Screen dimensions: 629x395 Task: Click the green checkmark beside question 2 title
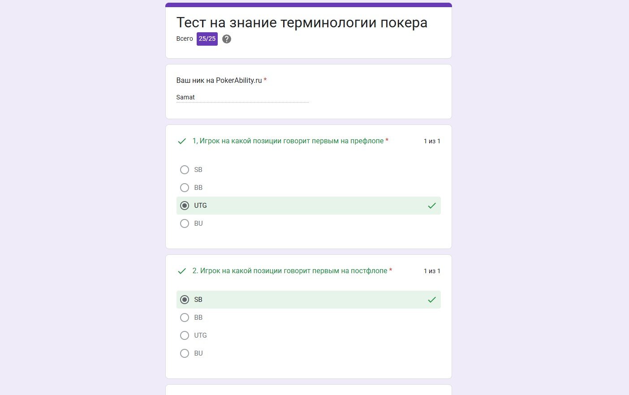coord(182,271)
